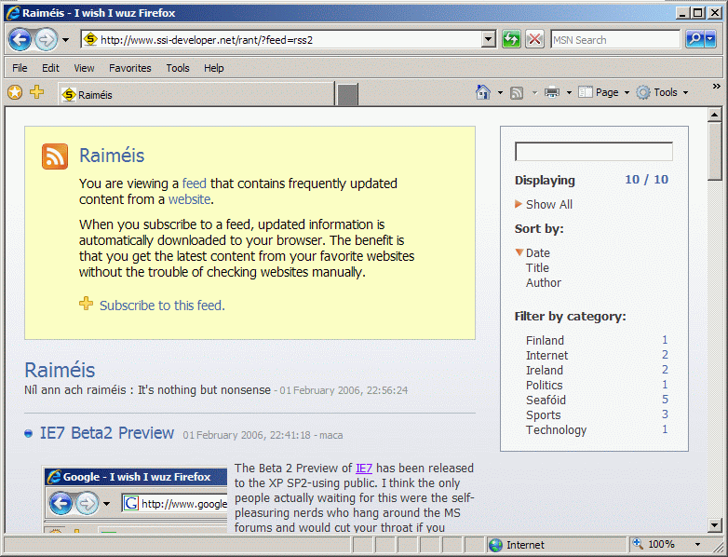This screenshot has width=728, height=557.
Task: Filter by the Politics category
Action: coord(544,385)
